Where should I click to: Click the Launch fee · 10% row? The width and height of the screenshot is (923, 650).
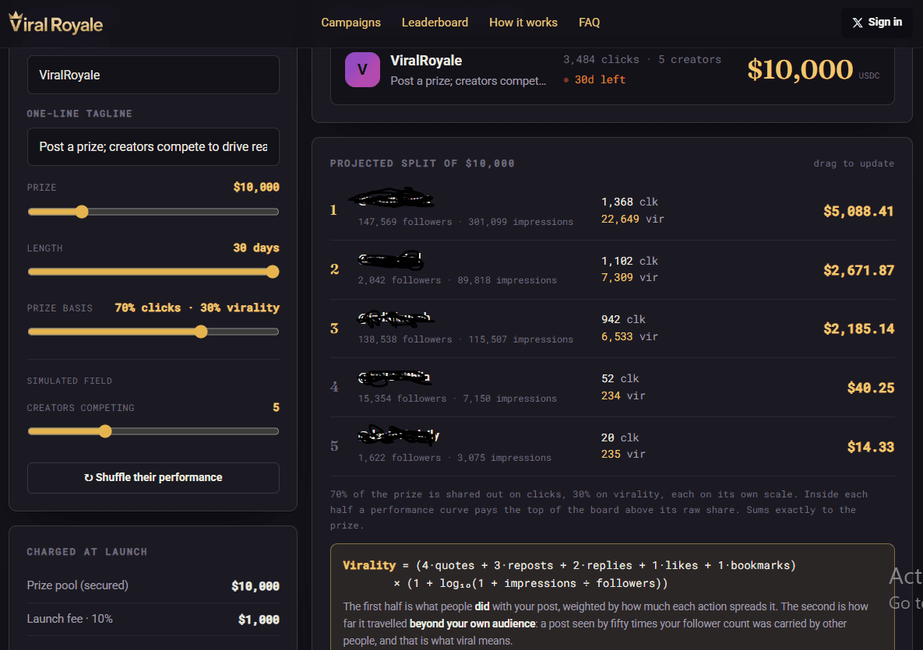point(153,619)
